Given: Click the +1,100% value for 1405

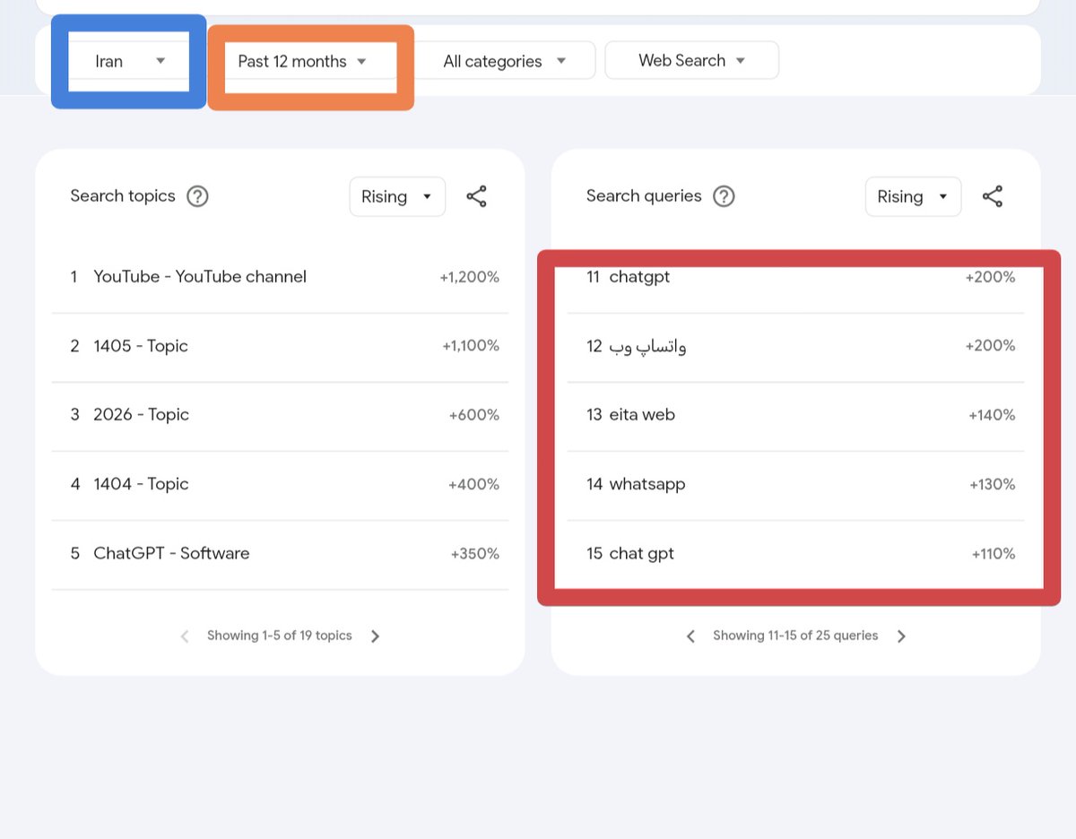Looking at the screenshot, I should point(471,346).
